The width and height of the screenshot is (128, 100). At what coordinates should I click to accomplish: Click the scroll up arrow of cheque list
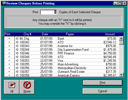tap(121, 38)
